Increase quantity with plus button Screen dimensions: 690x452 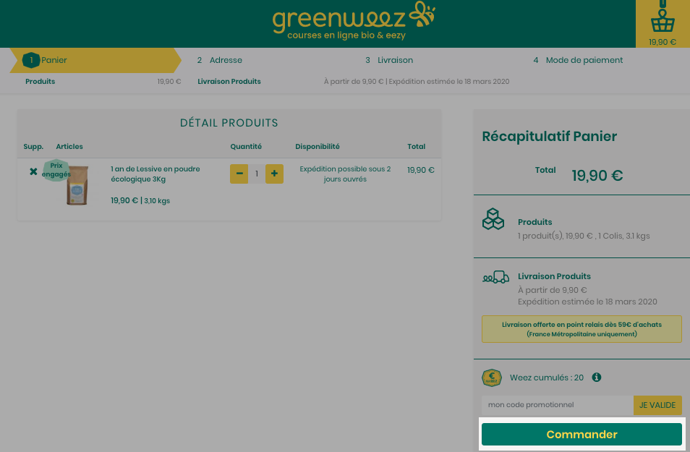pos(274,174)
